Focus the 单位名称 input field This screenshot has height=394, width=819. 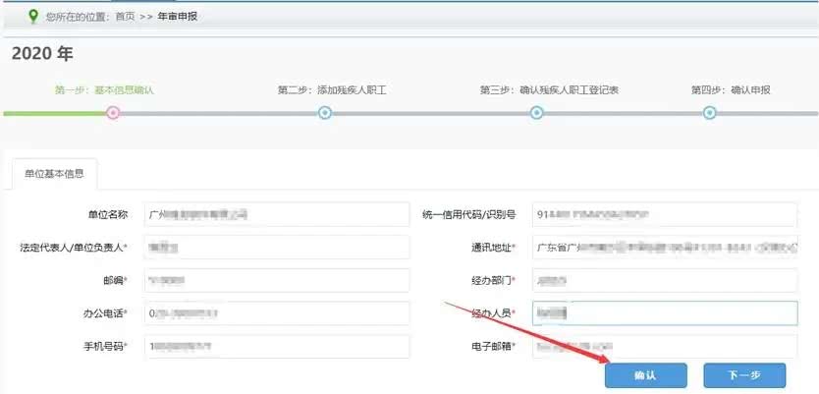276,214
